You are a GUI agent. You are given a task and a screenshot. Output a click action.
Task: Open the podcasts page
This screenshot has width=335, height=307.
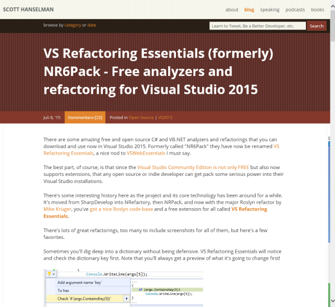pyautogui.click(x=295, y=9)
